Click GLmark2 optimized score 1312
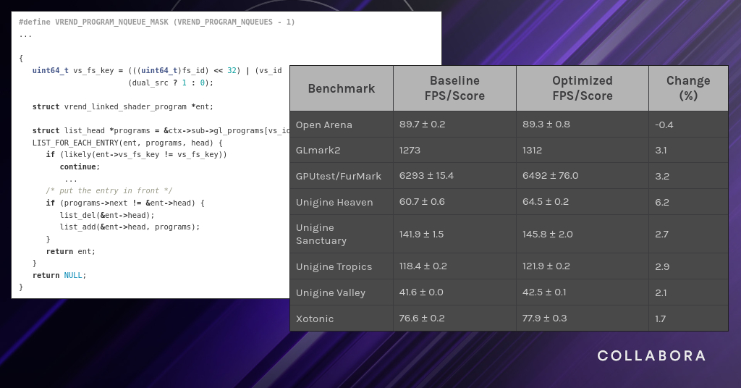Image resolution: width=741 pixels, height=388 pixels. [532, 151]
